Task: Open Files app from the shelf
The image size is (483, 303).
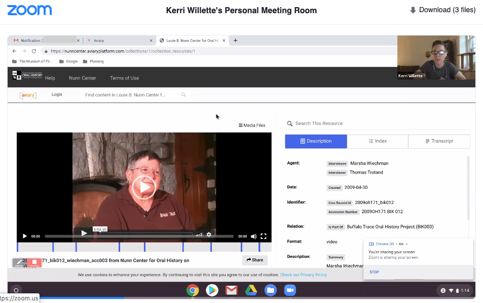Action: (x=271, y=290)
